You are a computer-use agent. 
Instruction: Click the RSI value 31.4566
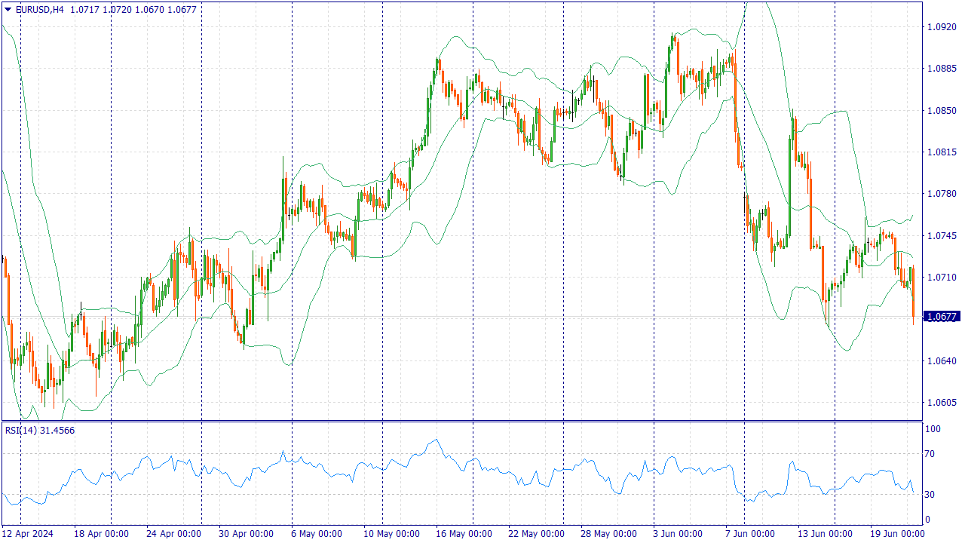[x=57, y=430]
